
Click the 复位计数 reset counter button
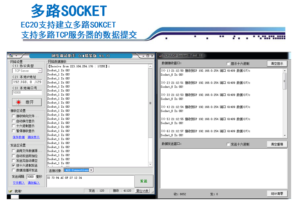(142, 191)
